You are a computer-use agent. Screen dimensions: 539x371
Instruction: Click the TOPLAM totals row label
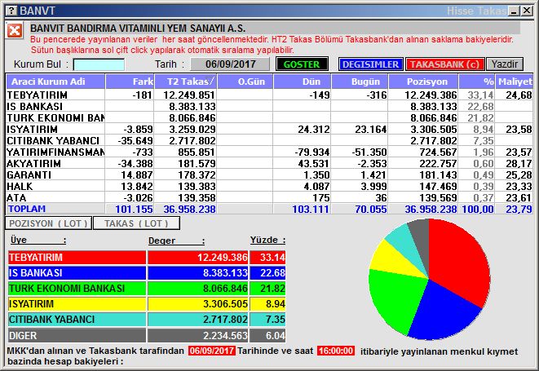(x=27, y=209)
